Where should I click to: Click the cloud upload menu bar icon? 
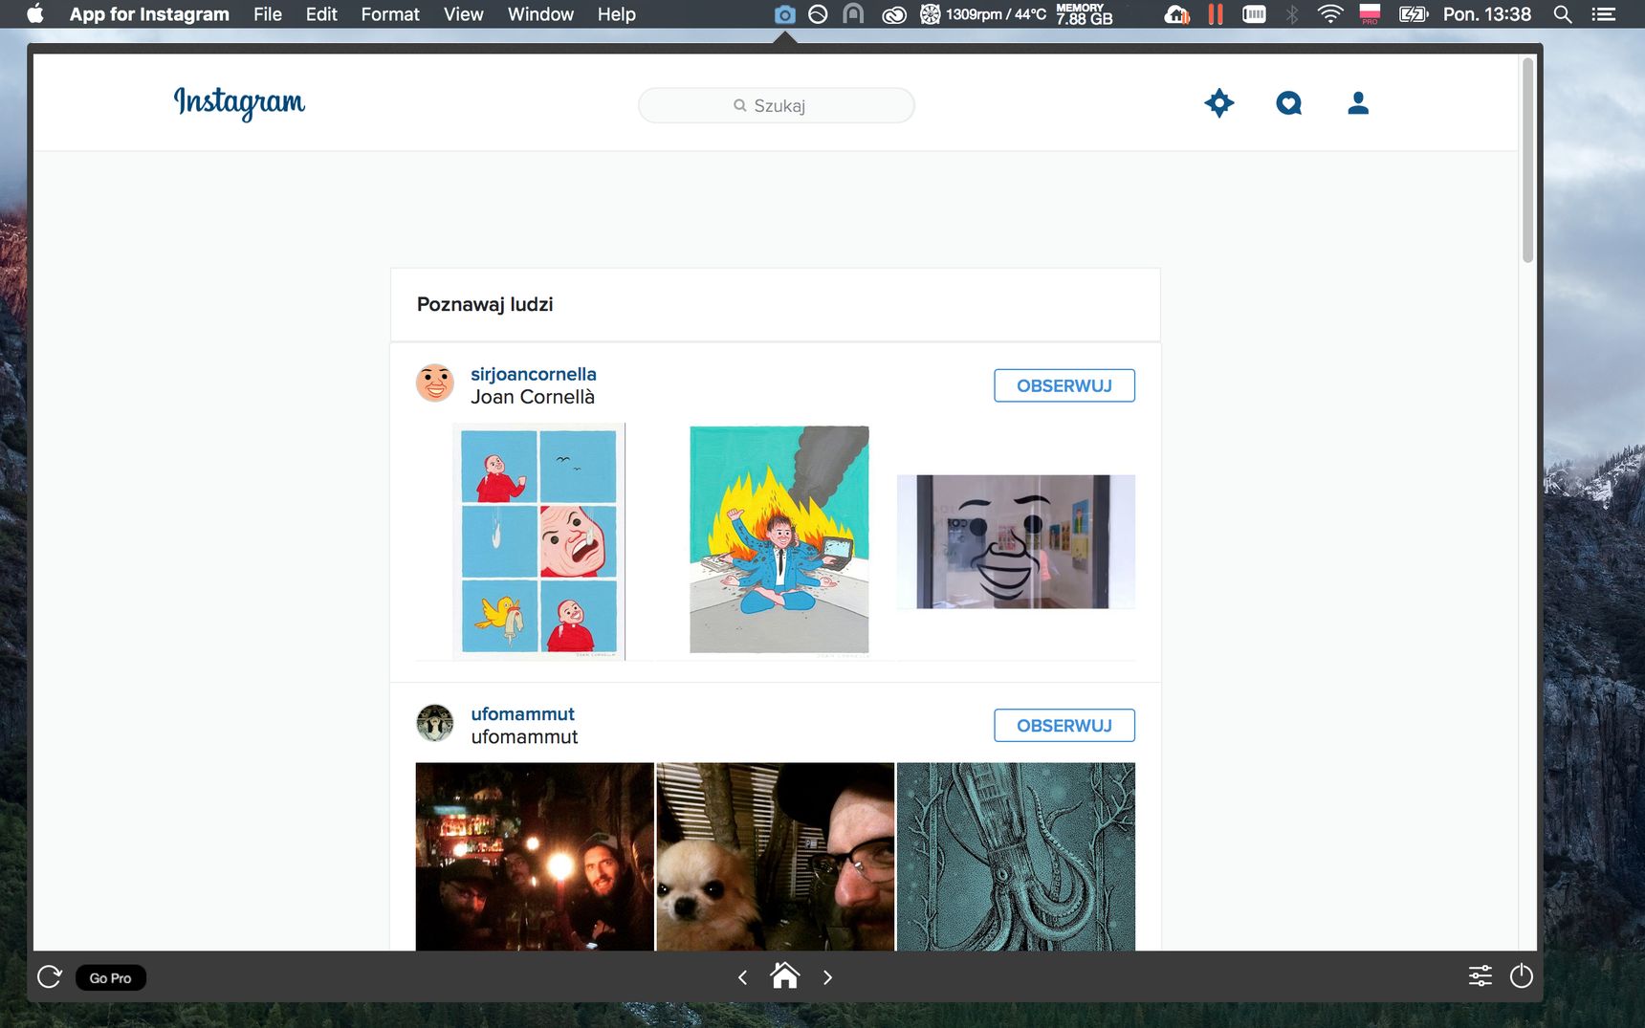click(1177, 14)
